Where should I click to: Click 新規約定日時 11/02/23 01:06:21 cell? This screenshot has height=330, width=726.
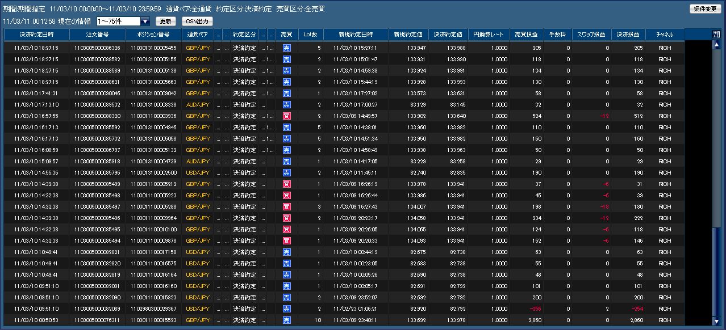356,308
